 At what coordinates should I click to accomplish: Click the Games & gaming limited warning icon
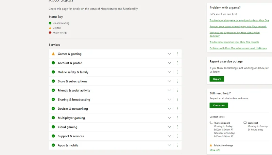pyautogui.click(x=53, y=54)
